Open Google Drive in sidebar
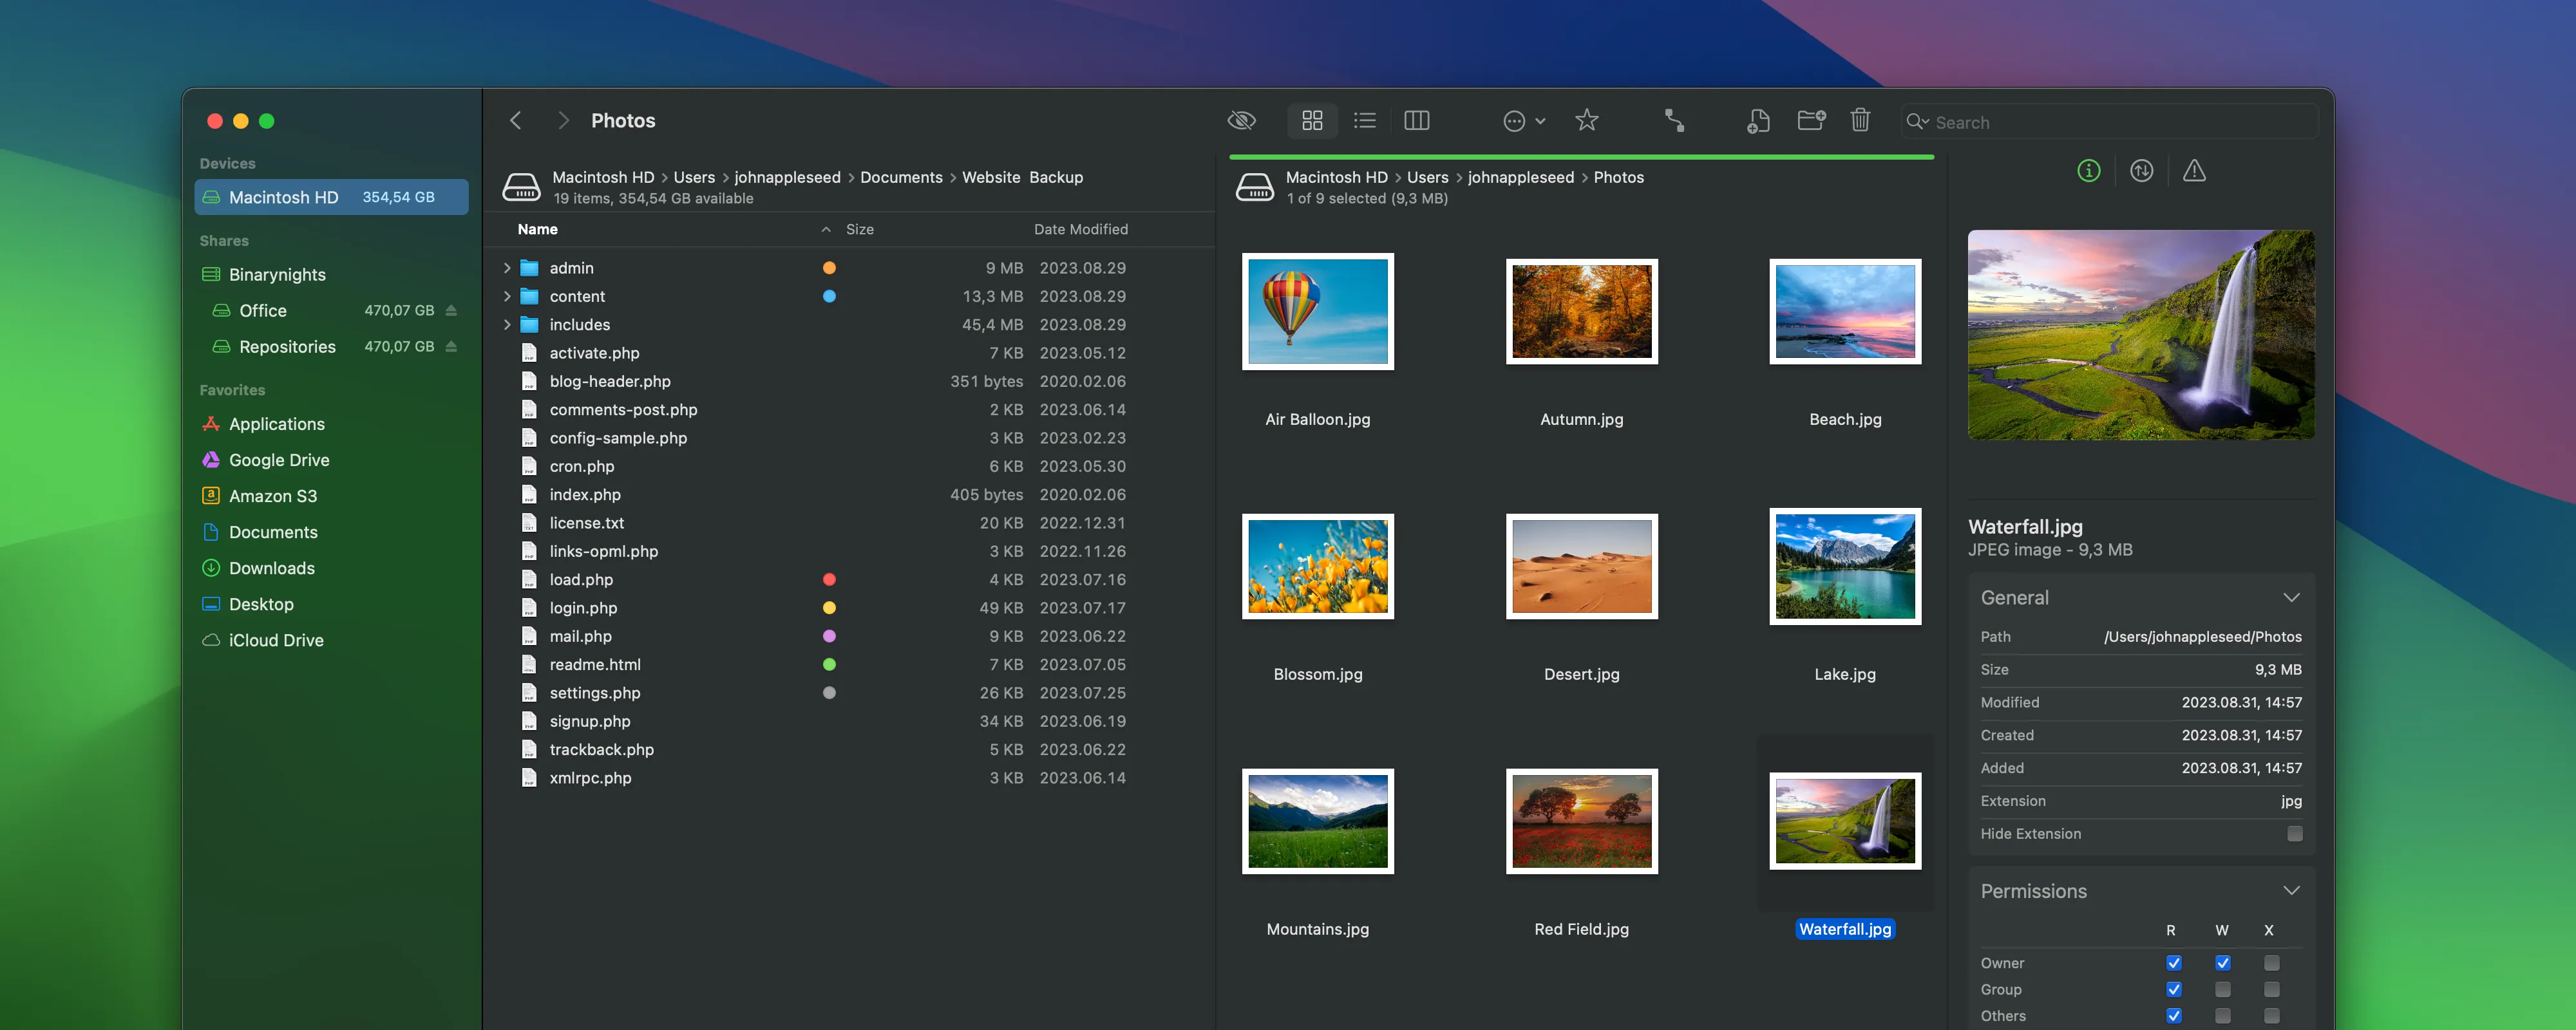This screenshot has height=1030, width=2576. click(x=279, y=460)
